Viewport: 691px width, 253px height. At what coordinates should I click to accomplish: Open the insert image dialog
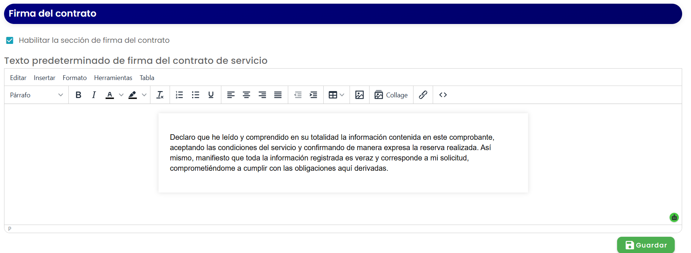(x=360, y=95)
